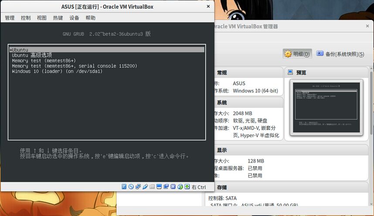Open the 视图 menu
The height and width of the screenshot is (216, 374).
tap(42, 18)
